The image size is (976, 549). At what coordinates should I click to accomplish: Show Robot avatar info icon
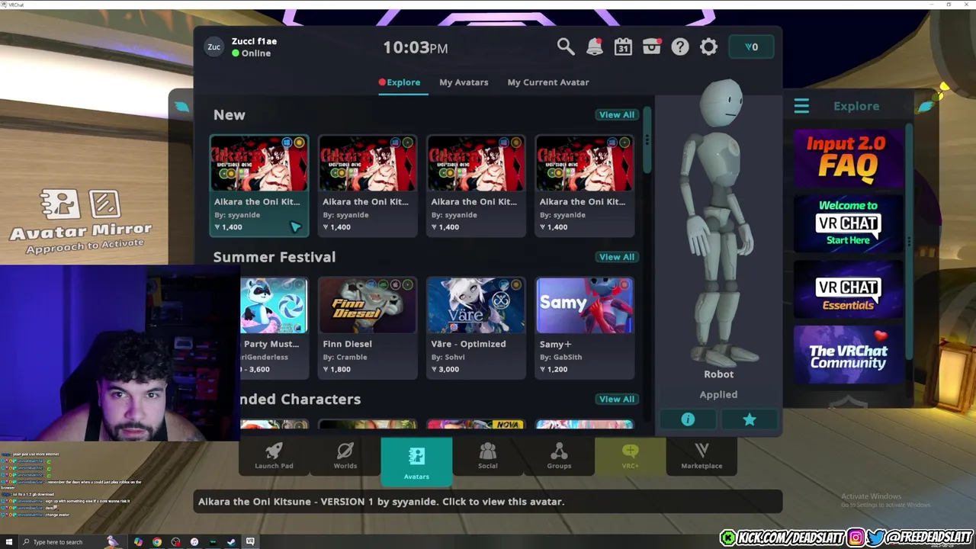click(688, 419)
